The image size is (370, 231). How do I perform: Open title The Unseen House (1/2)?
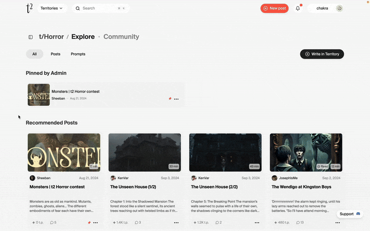point(133,187)
